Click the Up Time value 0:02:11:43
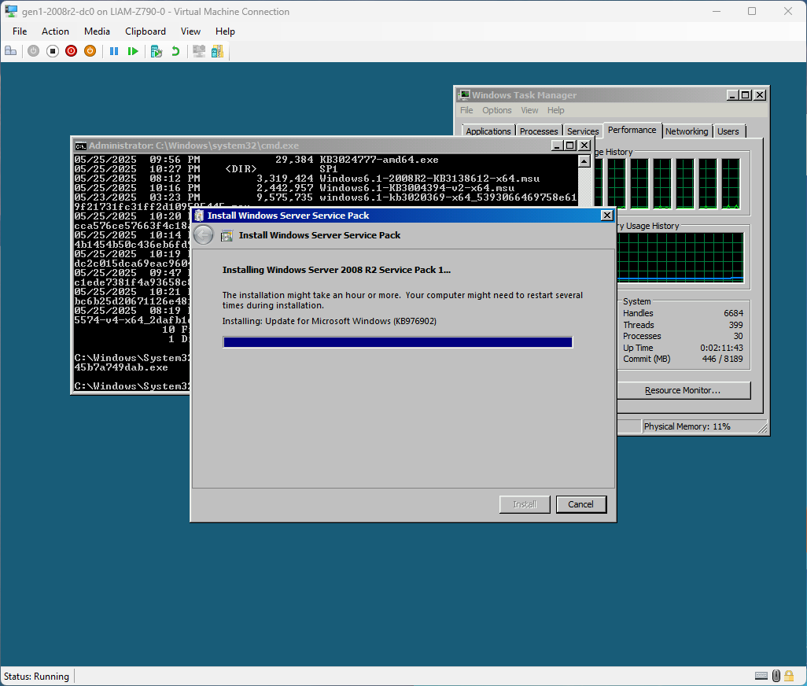807x686 pixels. tap(721, 348)
